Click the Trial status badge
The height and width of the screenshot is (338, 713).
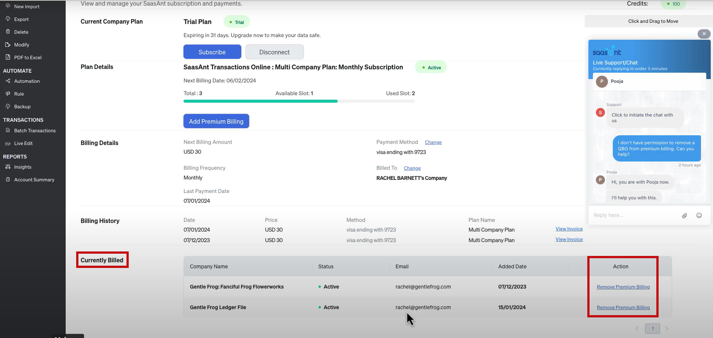237,22
